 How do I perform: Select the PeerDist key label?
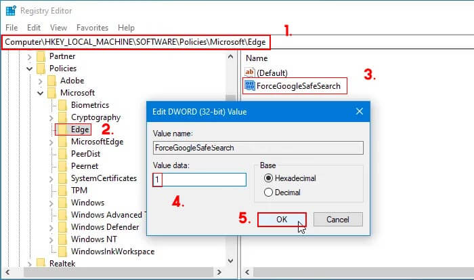click(x=85, y=154)
